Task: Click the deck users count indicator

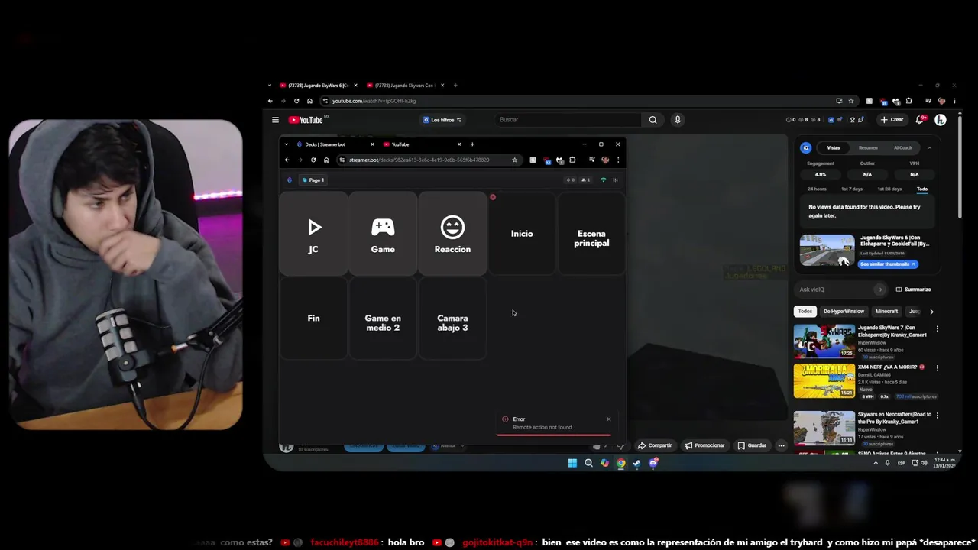Action: click(x=585, y=180)
